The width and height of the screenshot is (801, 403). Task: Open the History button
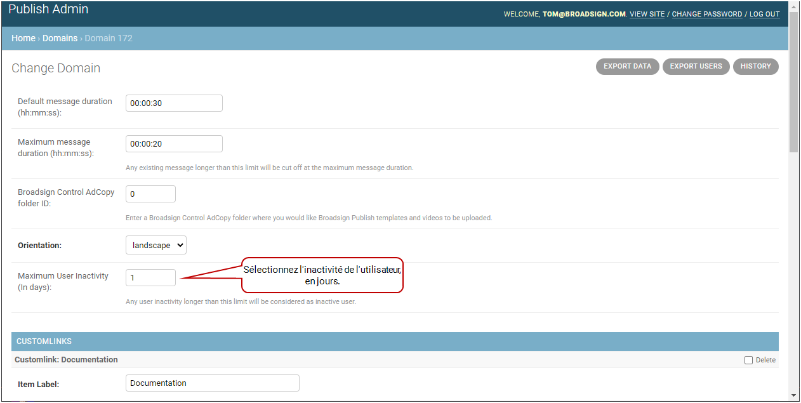click(755, 66)
